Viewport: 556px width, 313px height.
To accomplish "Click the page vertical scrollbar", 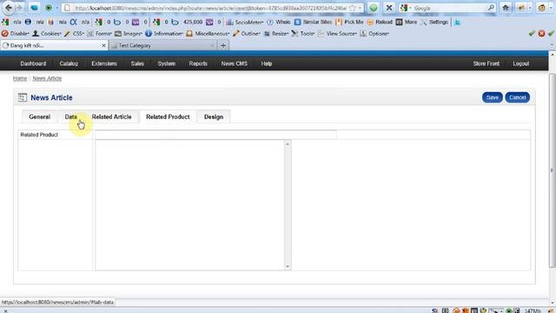I will point(553,170).
